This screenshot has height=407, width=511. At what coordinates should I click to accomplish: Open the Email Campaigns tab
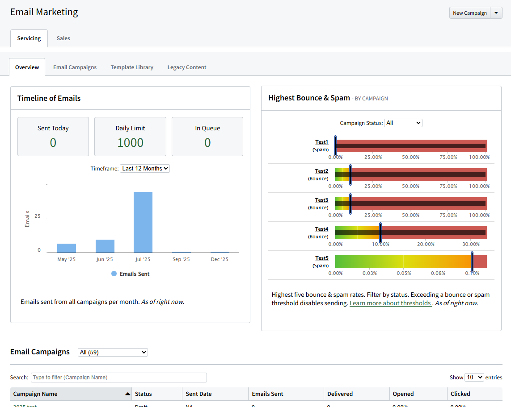click(x=75, y=67)
